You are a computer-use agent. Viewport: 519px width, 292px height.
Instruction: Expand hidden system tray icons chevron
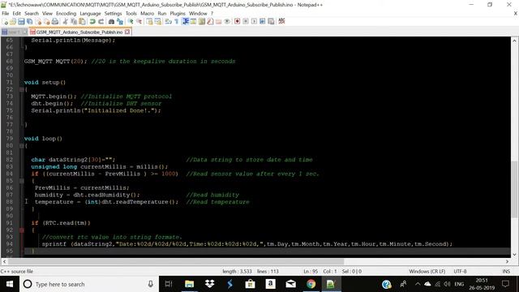[x=418, y=284]
